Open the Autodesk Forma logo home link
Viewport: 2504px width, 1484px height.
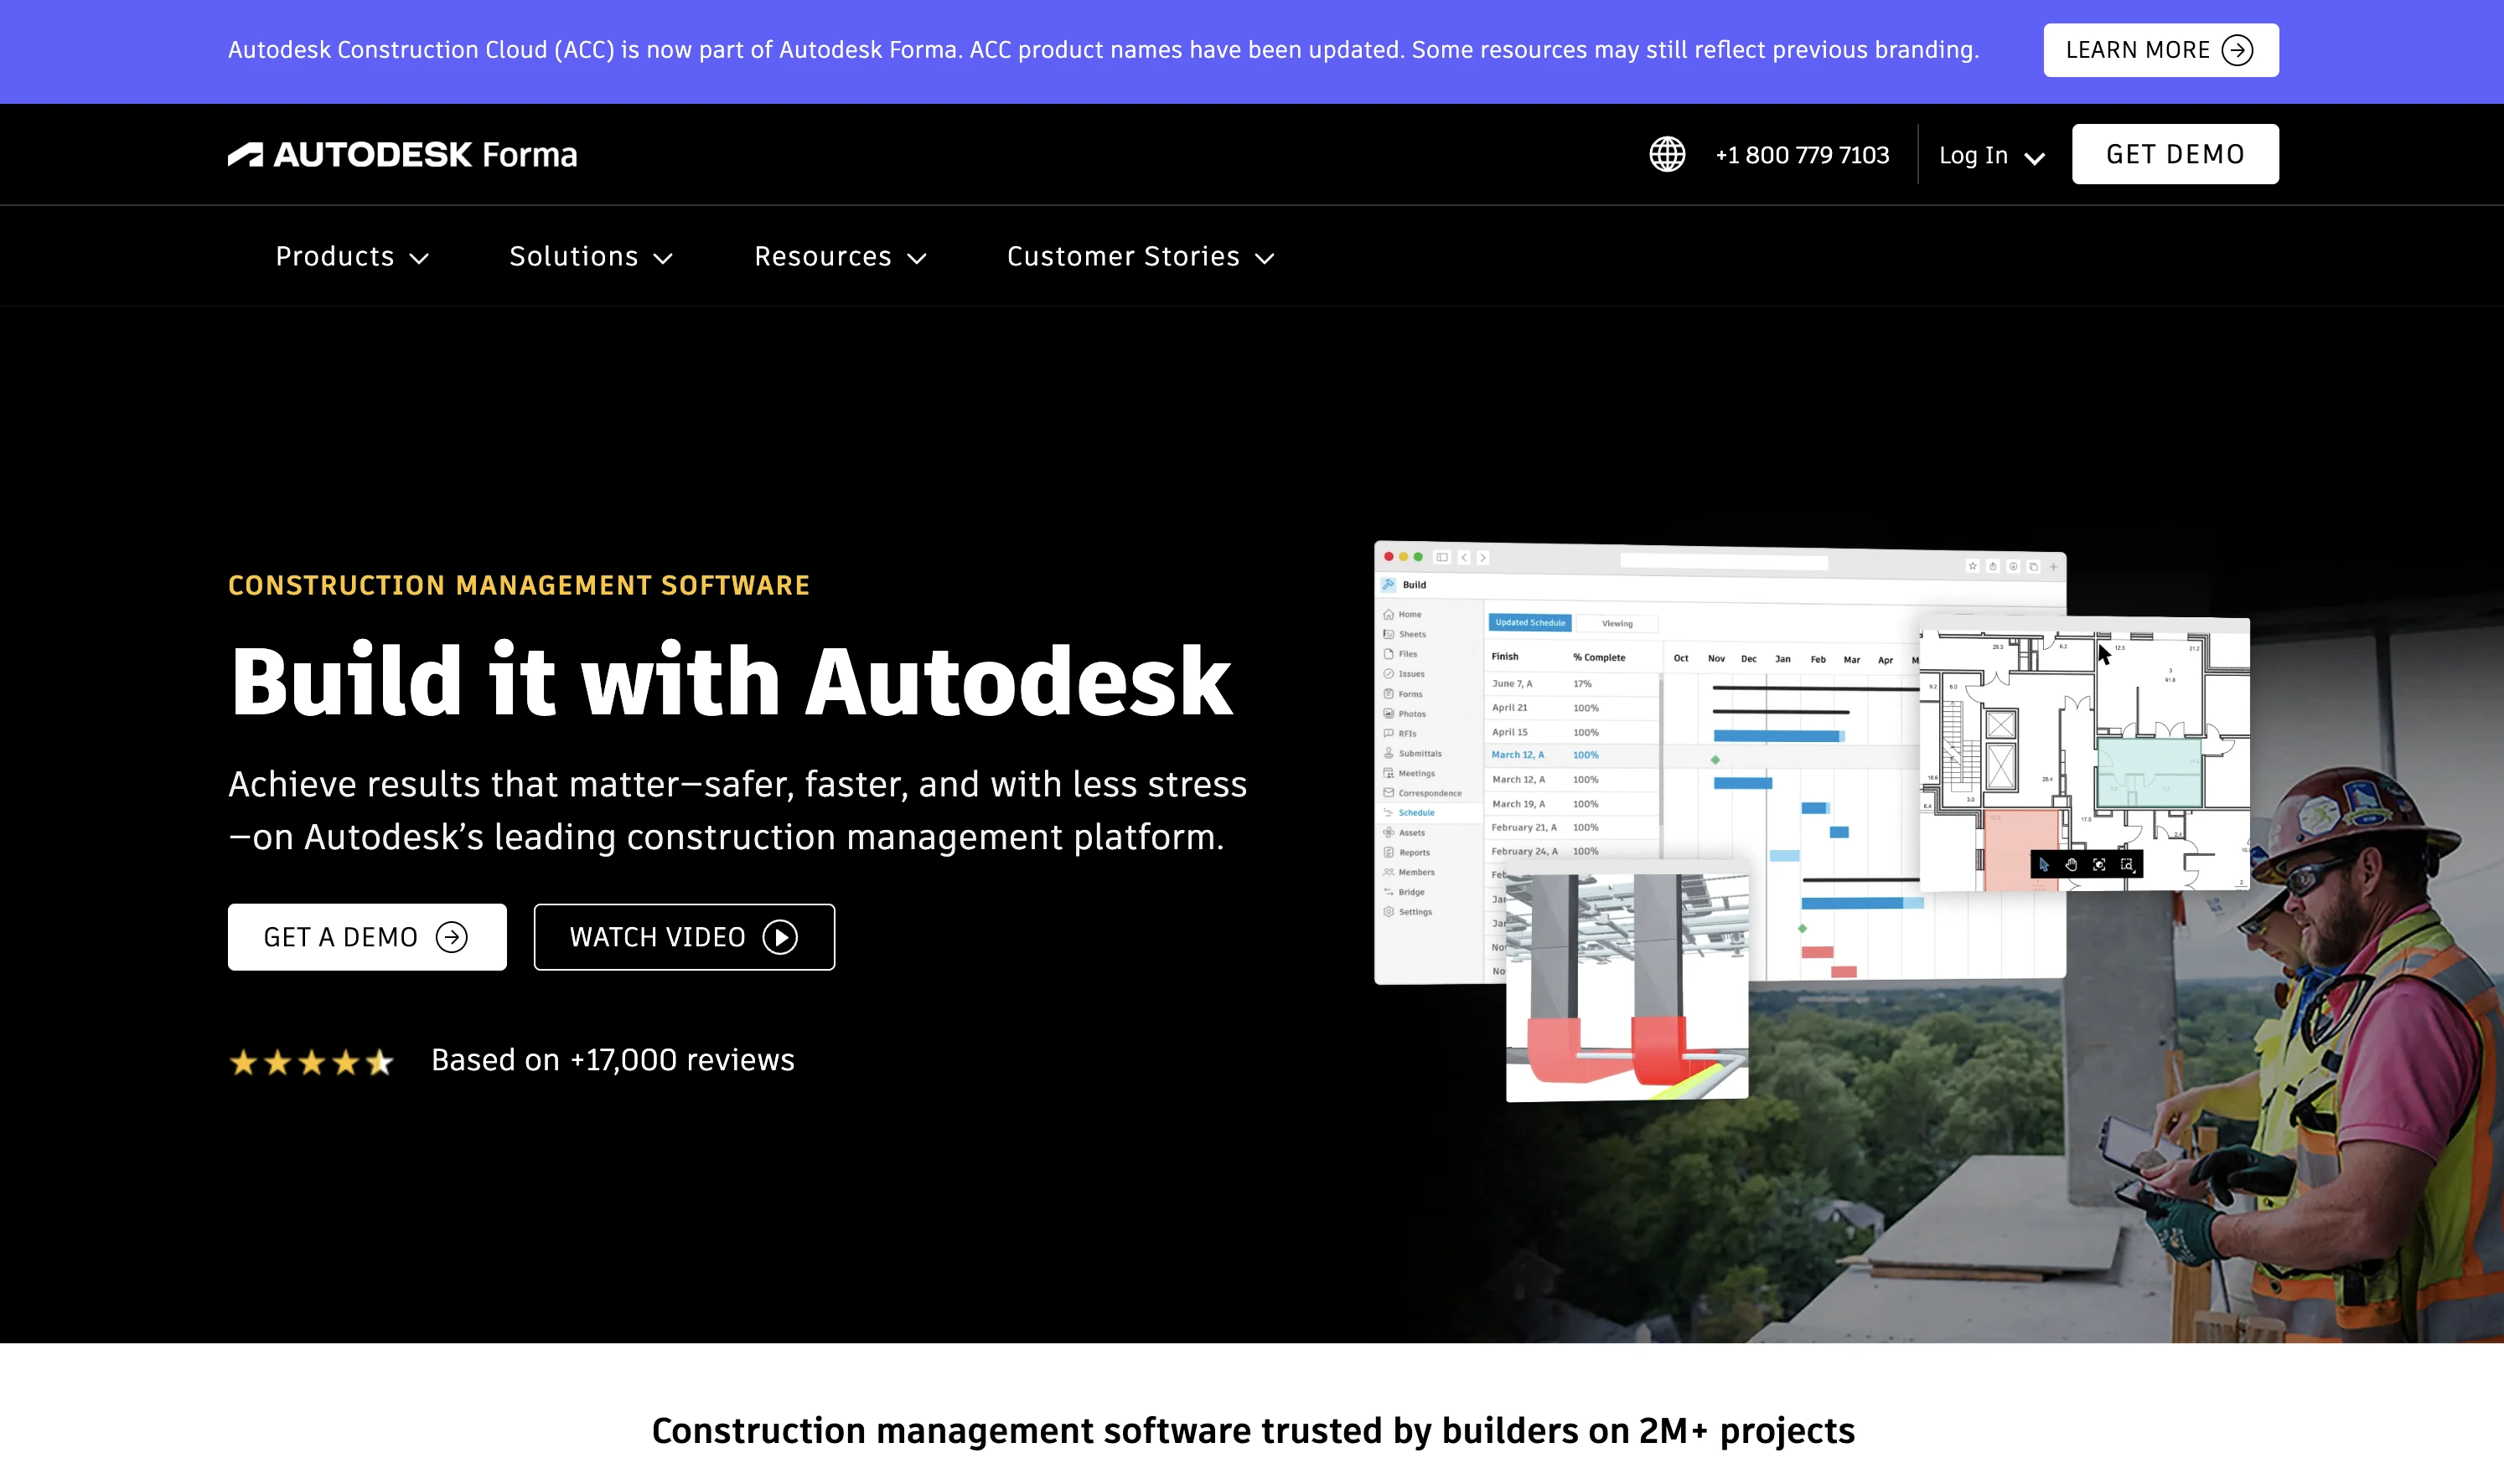click(x=402, y=154)
